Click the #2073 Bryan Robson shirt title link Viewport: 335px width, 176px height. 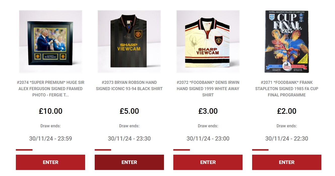click(129, 86)
